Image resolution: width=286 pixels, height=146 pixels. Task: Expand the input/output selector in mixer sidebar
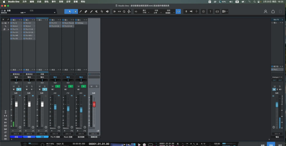tap(8, 23)
